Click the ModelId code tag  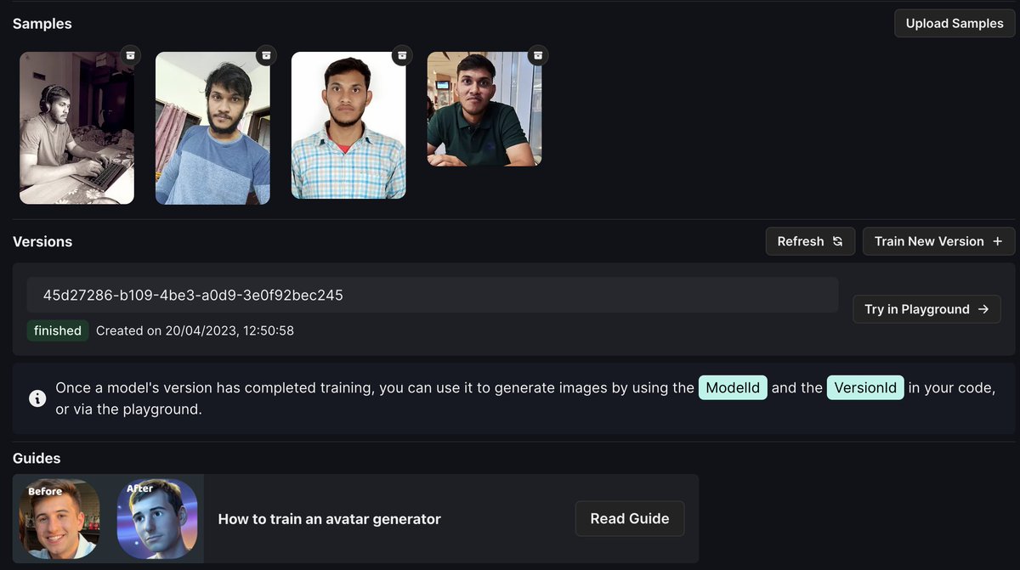point(733,387)
